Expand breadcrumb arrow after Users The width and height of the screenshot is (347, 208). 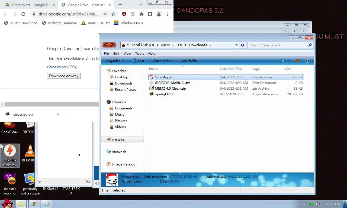(x=173, y=45)
